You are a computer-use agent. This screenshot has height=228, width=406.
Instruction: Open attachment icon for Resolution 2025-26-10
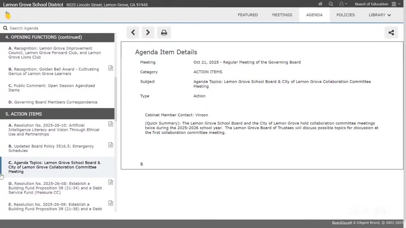click(x=111, y=124)
